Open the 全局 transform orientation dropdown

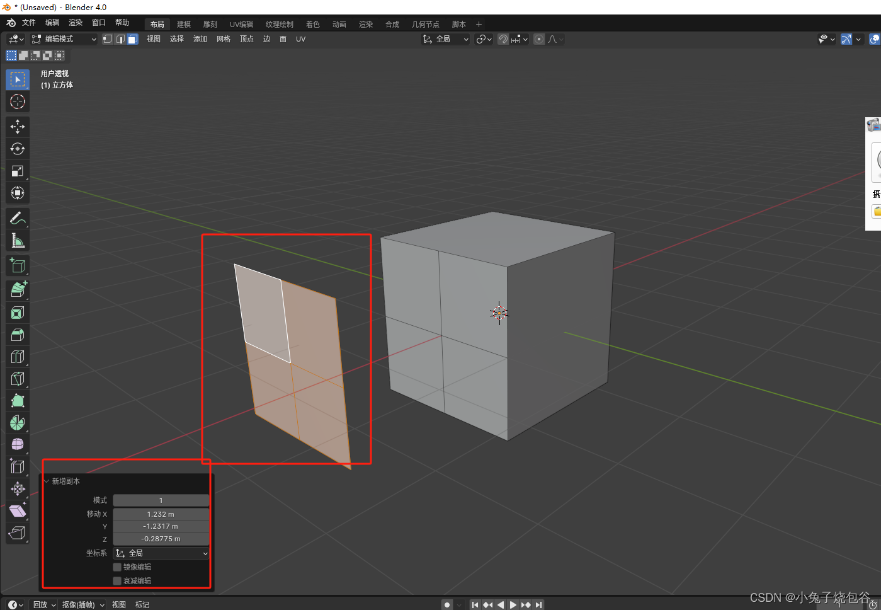pyautogui.click(x=446, y=39)
